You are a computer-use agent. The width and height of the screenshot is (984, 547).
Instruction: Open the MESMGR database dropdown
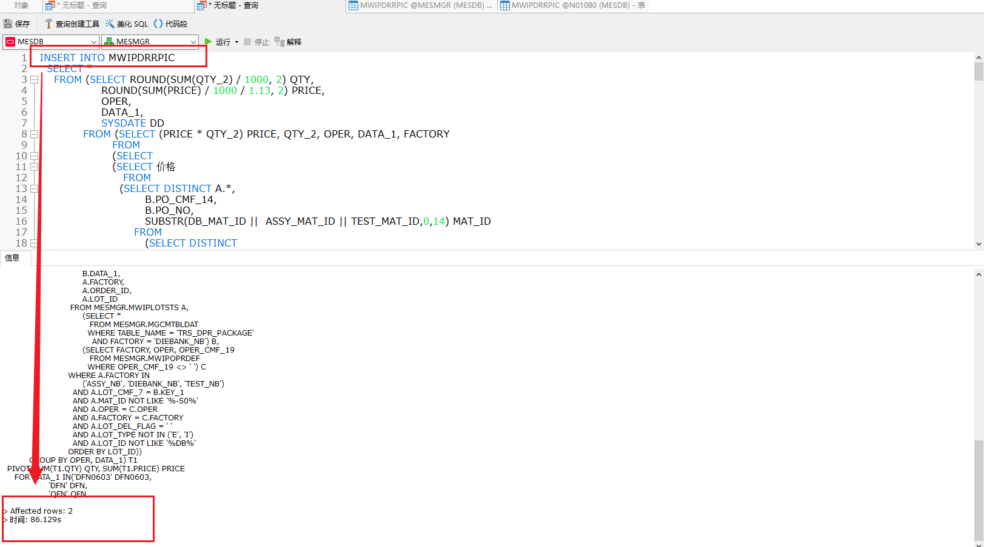(192, 41)
